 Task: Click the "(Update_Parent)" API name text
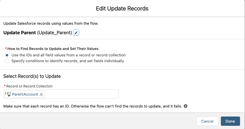54,33
